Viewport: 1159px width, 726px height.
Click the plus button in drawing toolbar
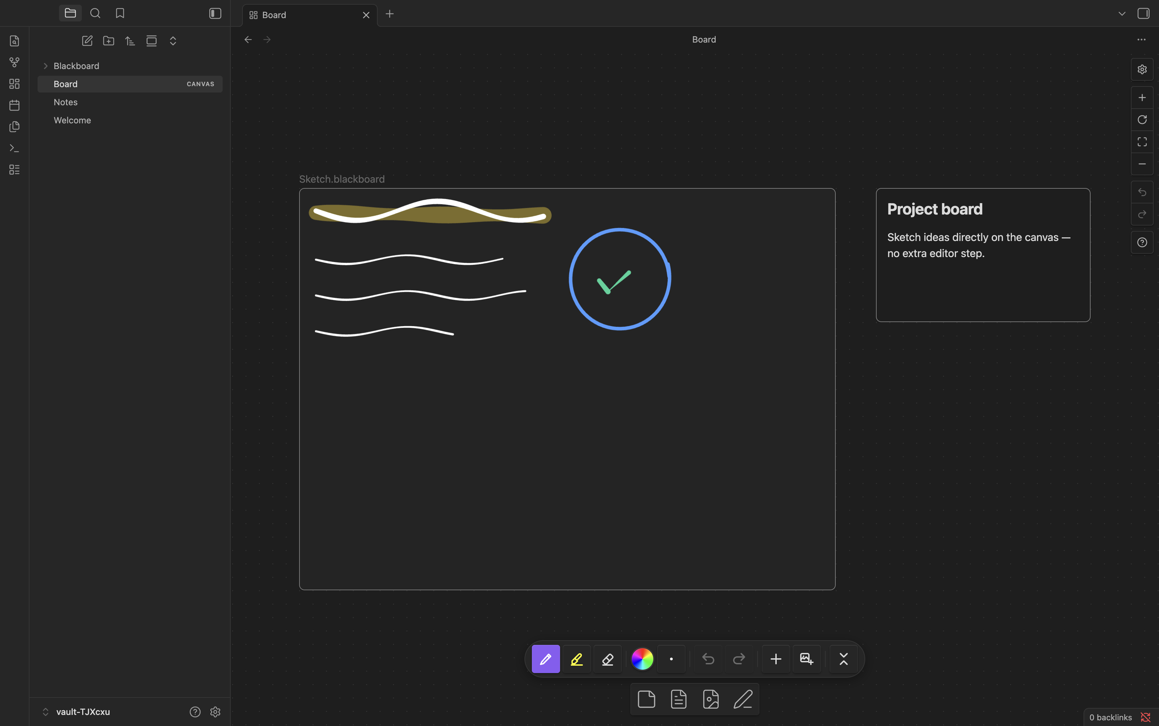coord(776,659)
